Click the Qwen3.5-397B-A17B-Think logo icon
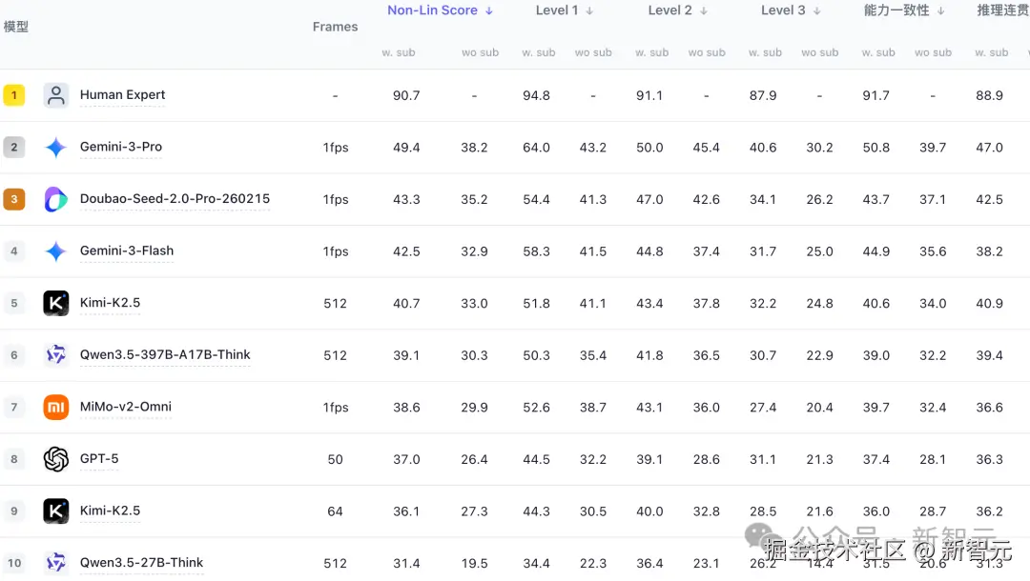Image resolution: width=1030 pixels, height=581 pixels. [x=56, y=355]
